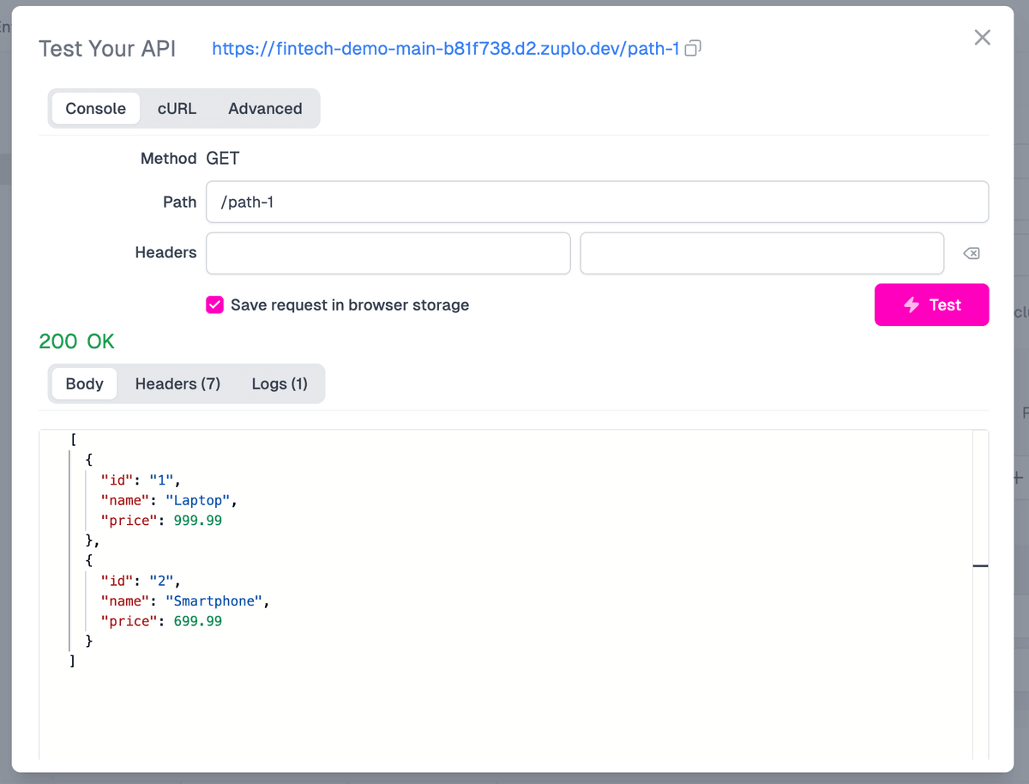Click the "Smartphone" value in the response
Screen dimensions: 1029x784
click(x=214, y=601)
